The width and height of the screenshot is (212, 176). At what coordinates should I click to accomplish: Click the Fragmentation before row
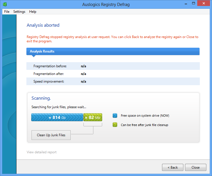(x=113, y=66)
